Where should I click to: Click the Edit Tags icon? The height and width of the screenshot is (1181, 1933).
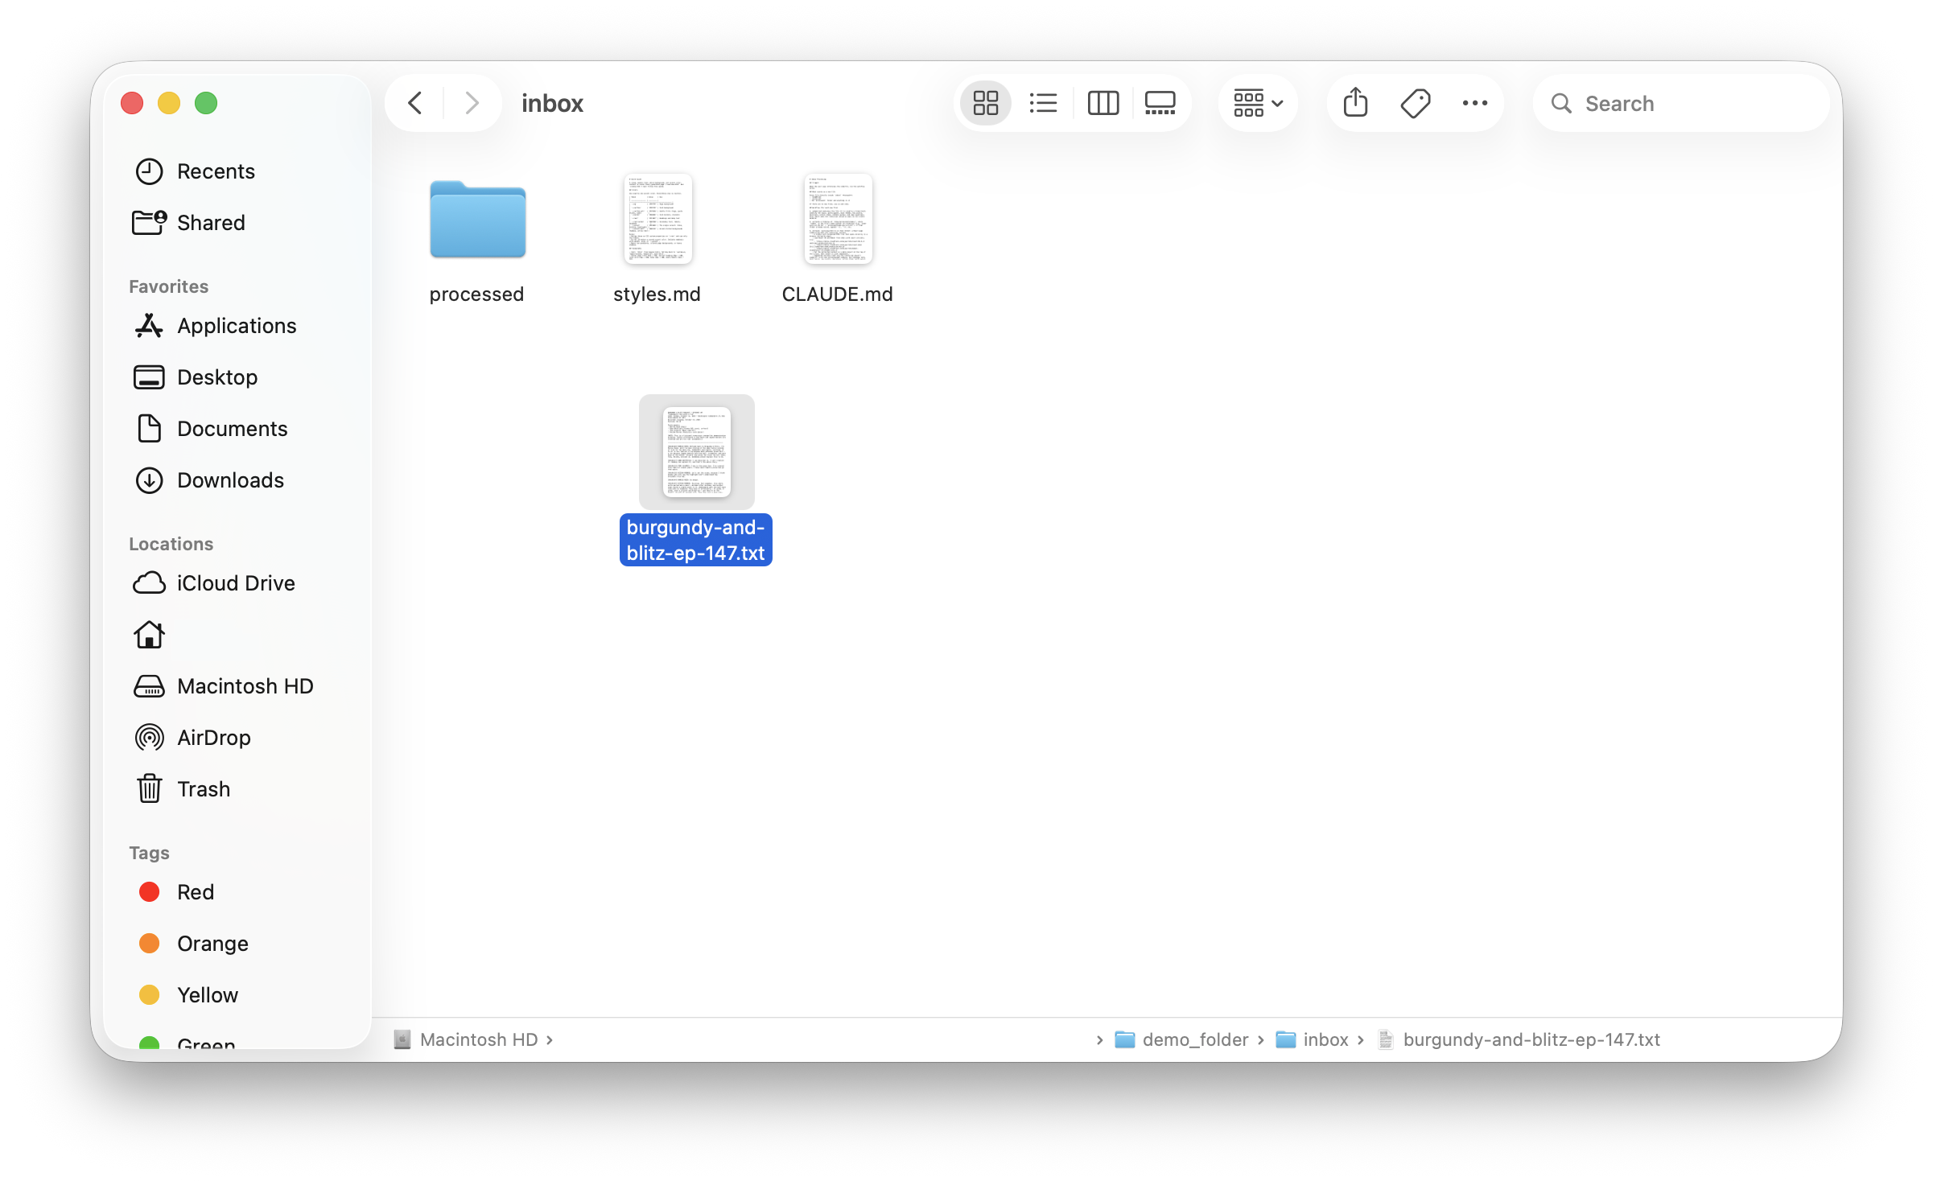click(1416, 103)
